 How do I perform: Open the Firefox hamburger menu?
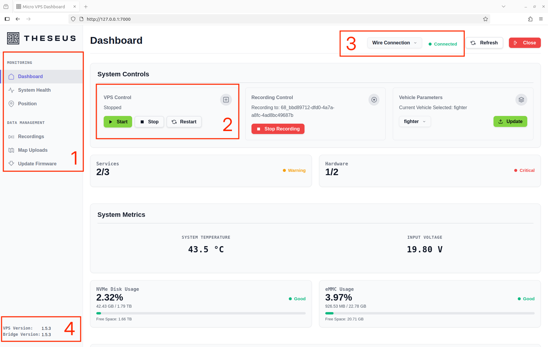coord(541,19)
